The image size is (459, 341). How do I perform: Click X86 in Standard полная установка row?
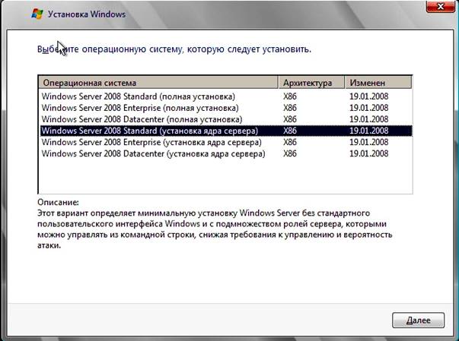tap(290, 96)
